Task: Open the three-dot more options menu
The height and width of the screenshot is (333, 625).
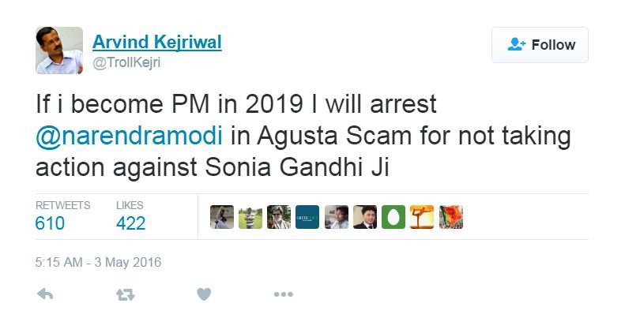Action: pyautogui.click(x=284, y=294)
